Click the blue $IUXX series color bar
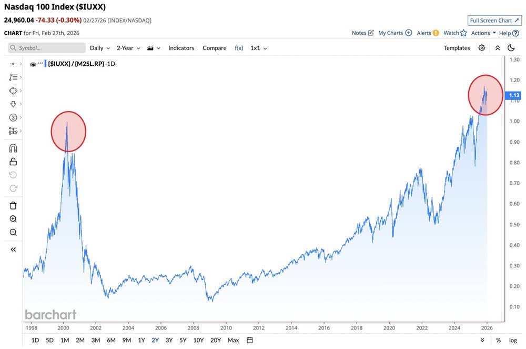Image resolution: width=526 pixels, height=349 pixels. click(46, 64)
